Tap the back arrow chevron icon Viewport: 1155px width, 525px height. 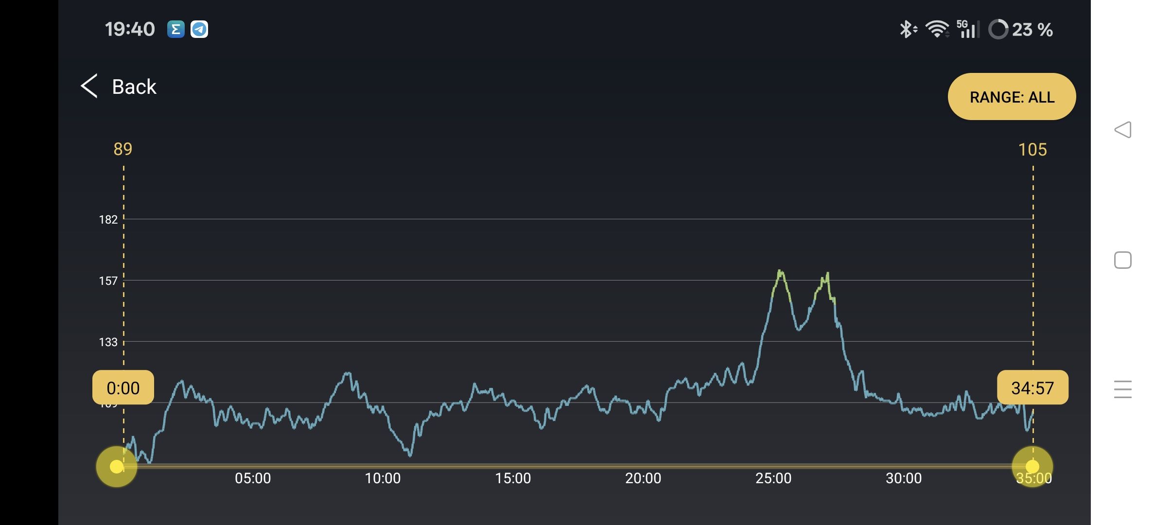89,87
